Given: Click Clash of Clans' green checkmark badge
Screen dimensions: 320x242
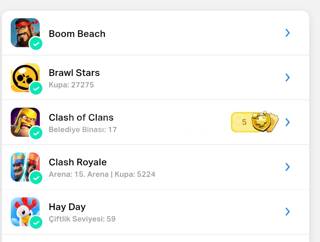Looking at the screenshot, I should pos(36,133).
